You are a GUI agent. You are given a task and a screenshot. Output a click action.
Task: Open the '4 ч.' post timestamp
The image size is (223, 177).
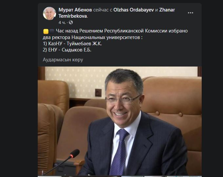click(62, 22)
